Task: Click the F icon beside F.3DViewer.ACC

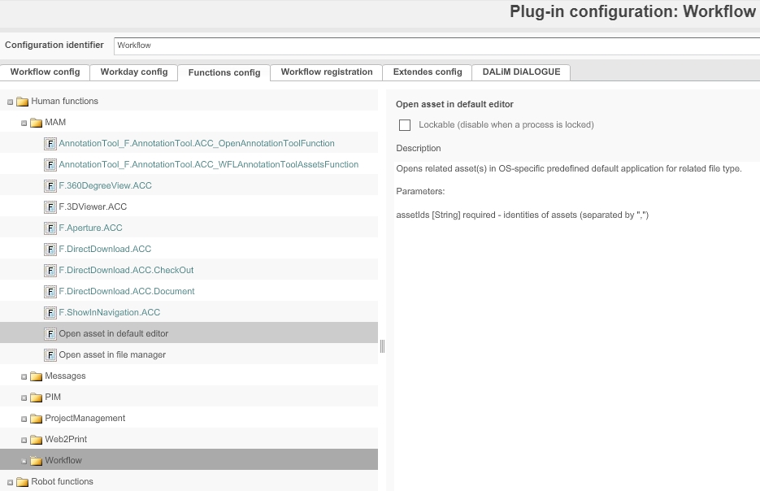Action: click(50, 206)
